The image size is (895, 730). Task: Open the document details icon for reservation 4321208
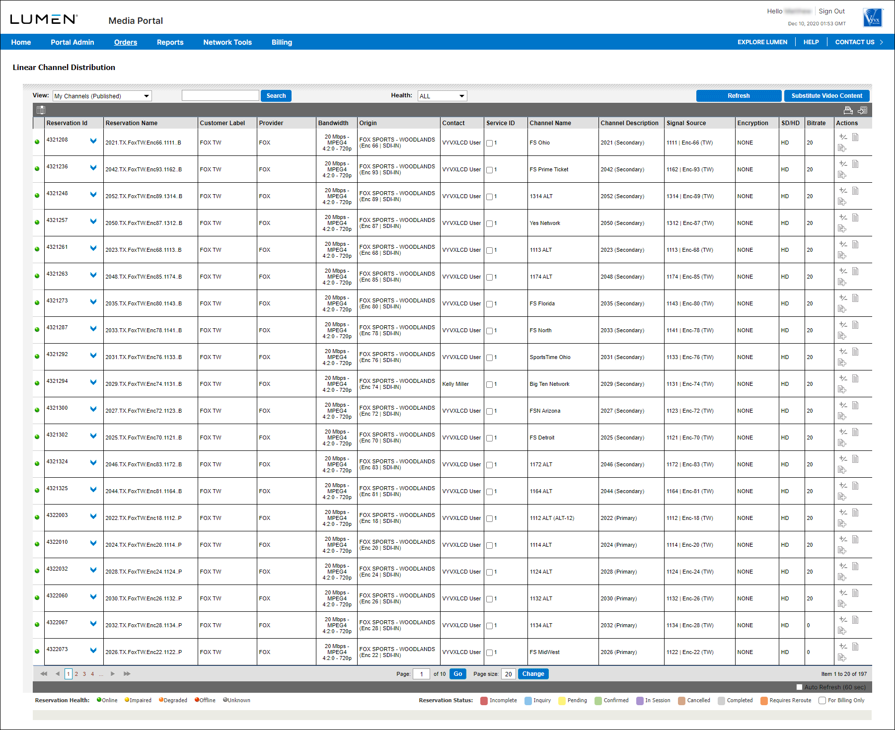pos(855,137)
